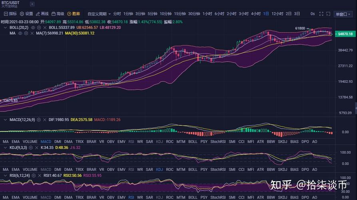Select the 画线 drawing tool
This screenshot has height=200, width=357.
42,14
